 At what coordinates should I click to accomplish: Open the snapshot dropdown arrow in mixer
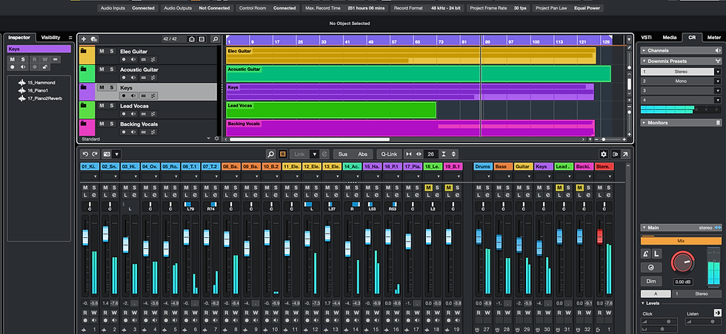[x=117, y=154]
